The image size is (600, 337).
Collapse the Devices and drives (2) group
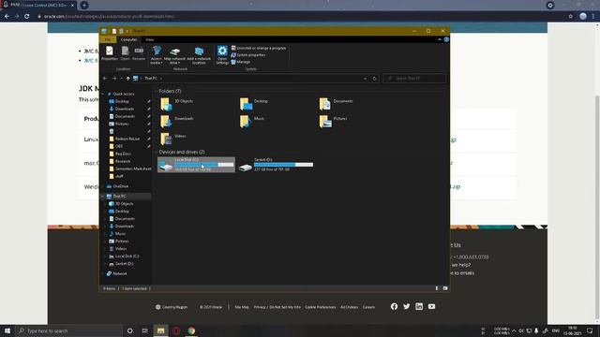point(157,152)
